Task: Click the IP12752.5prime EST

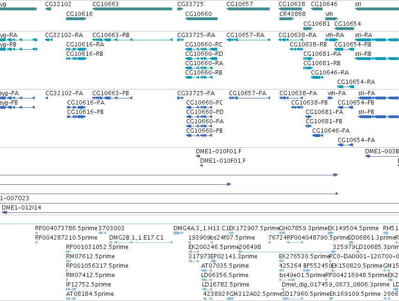Action: tap(71, 289)
